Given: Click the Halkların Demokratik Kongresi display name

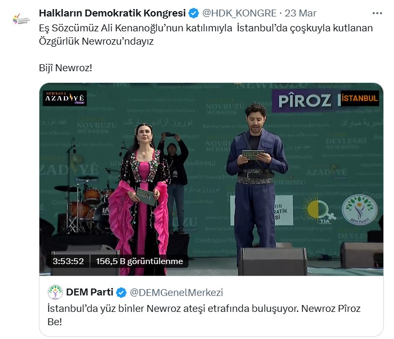Looking at the screenshot, I should click(x=112, y=13).
